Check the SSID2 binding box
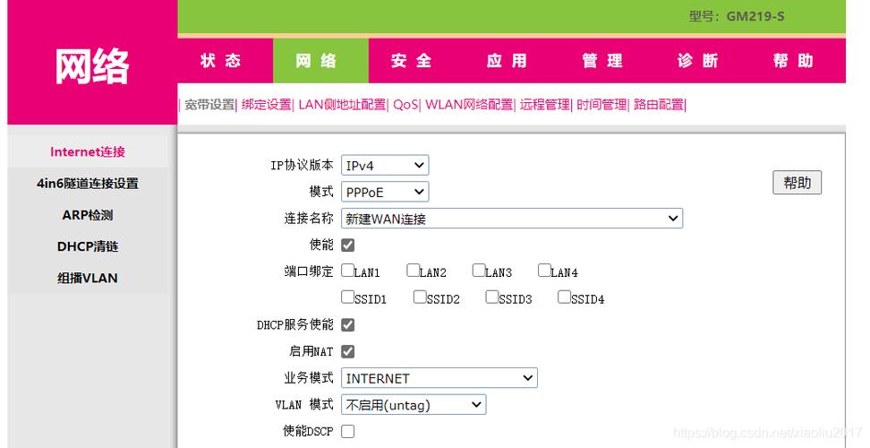870x448 pixels. 420,297
